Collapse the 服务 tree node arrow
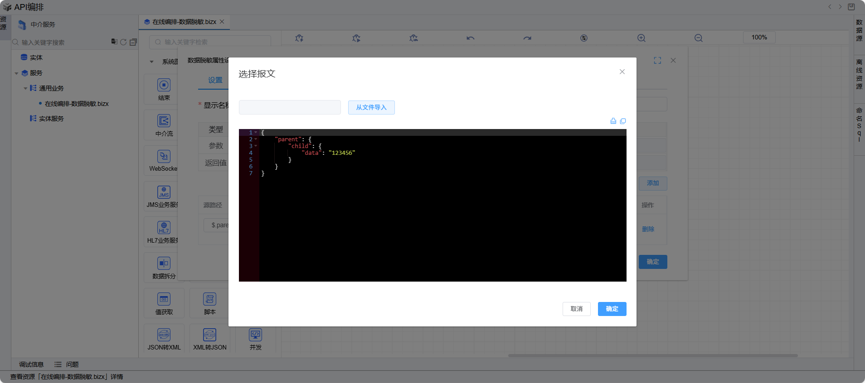Viewport: 865px width, 383px height. click(x=17, y=73)
